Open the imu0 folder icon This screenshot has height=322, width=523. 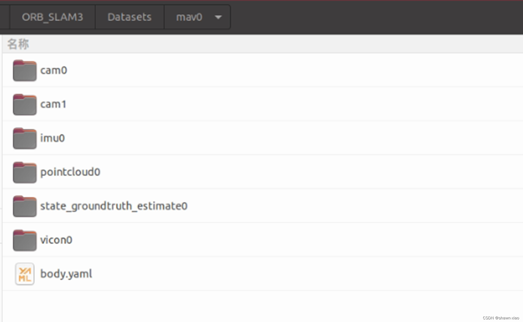coord(24,138)
